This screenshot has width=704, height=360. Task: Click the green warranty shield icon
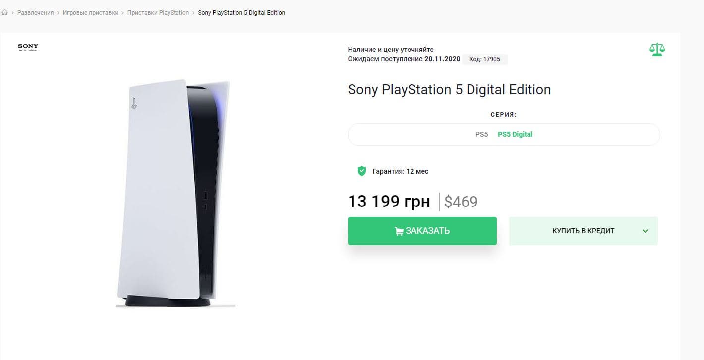tap(362, 171)
